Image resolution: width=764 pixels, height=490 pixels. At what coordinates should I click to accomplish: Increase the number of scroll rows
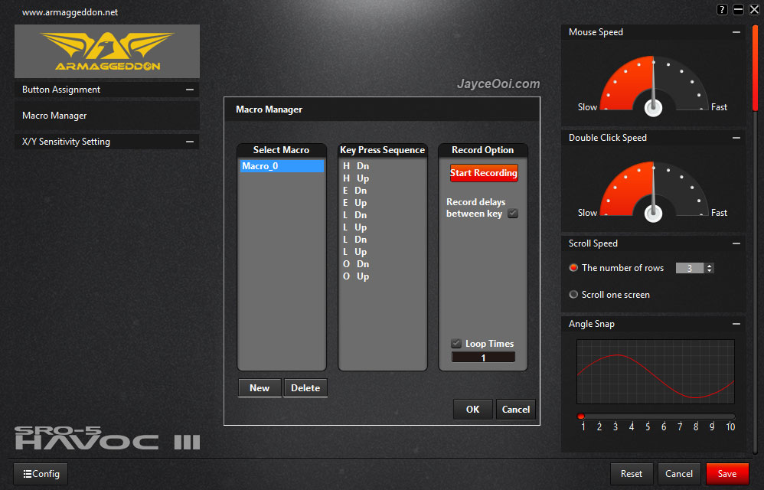click(x=710, y=266)
